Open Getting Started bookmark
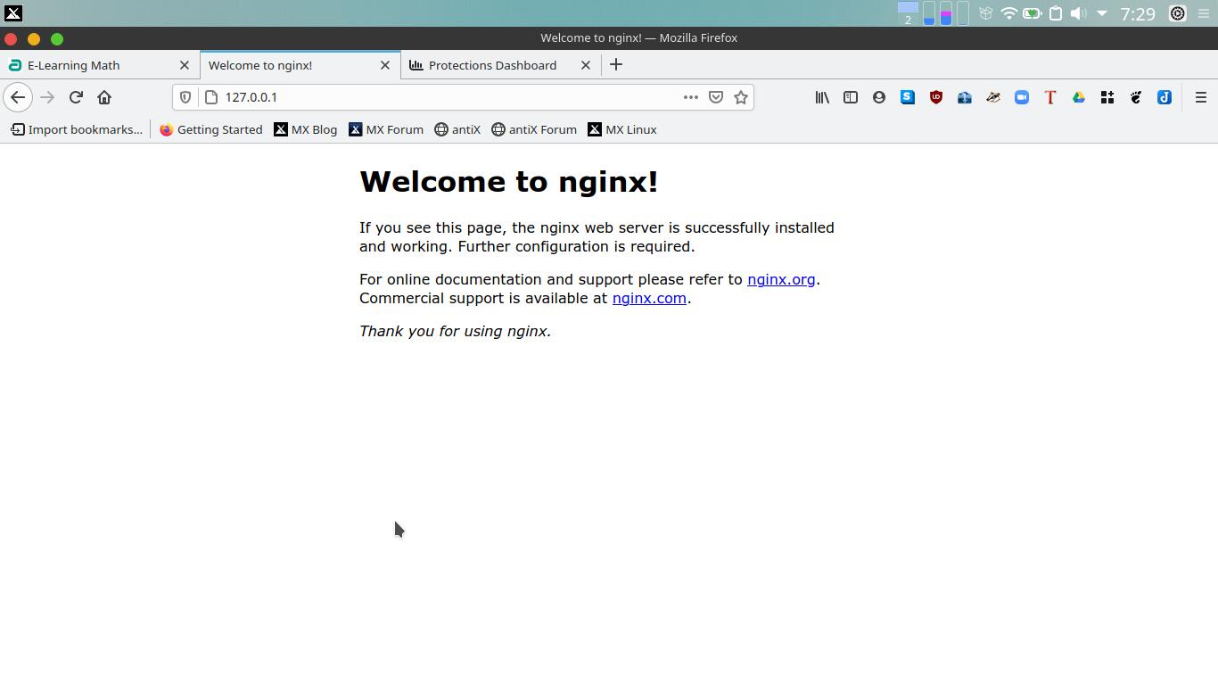1218x685 pixels. [x=210, y=129]
